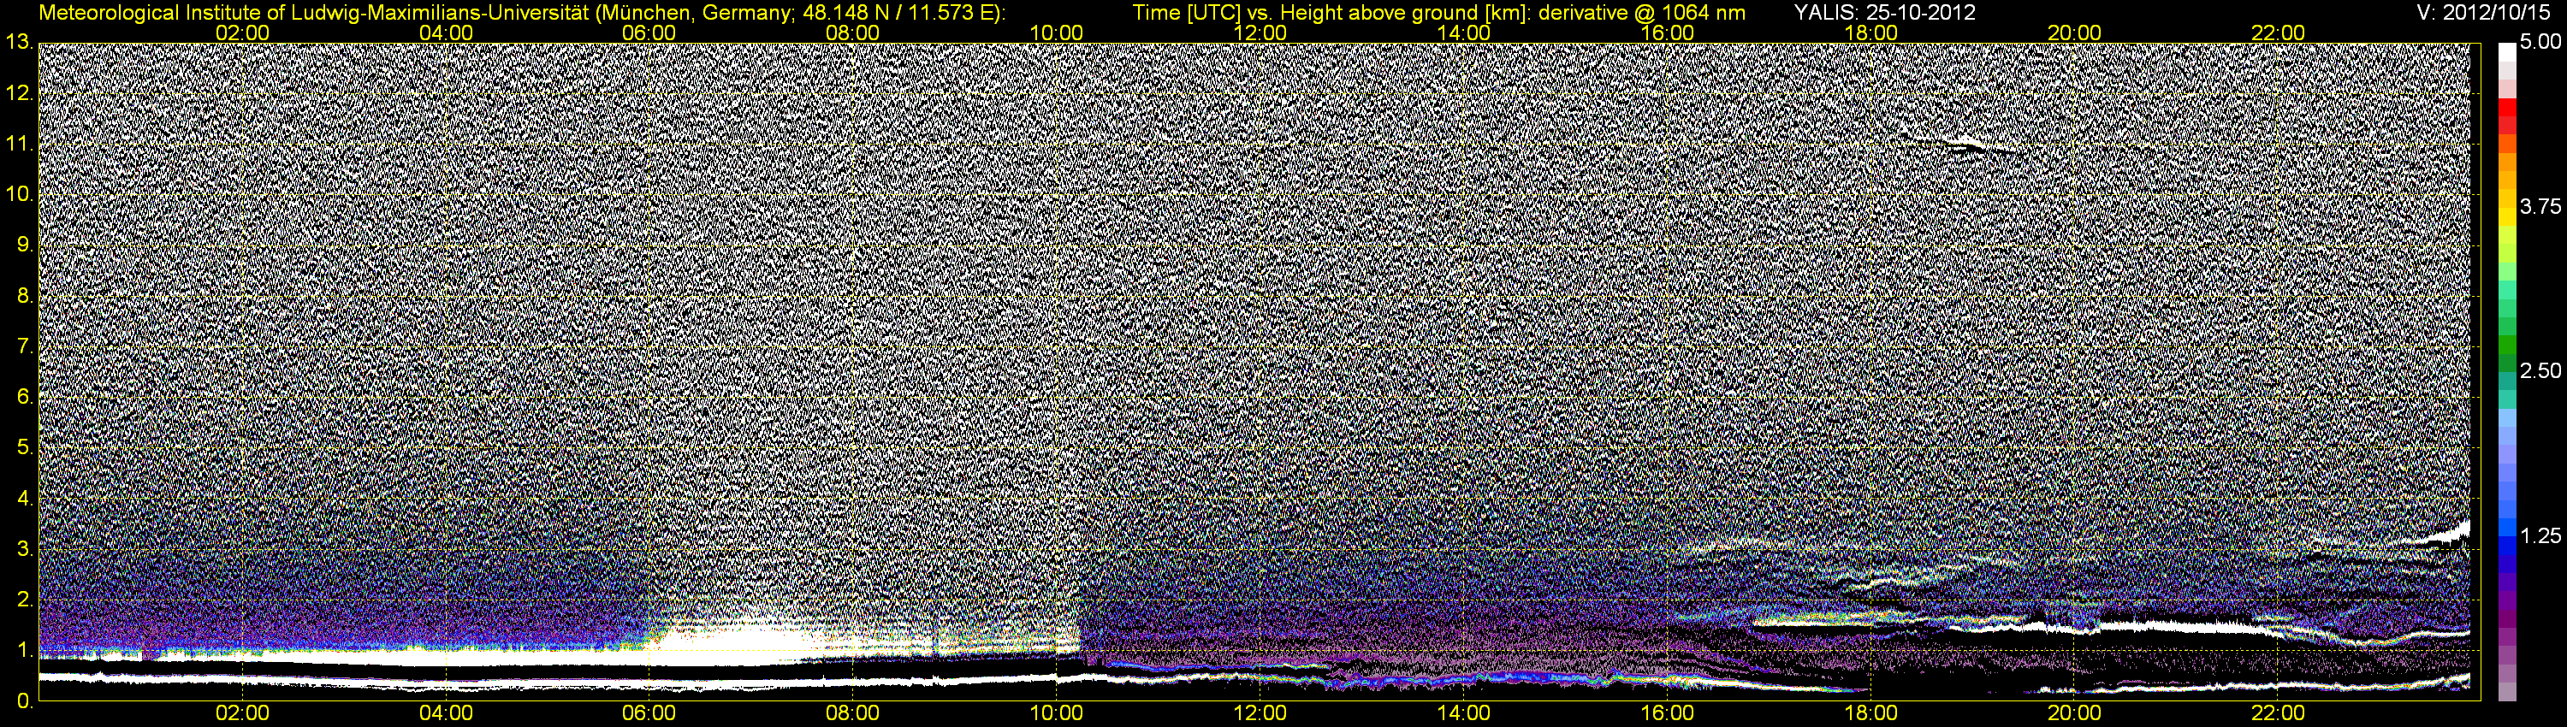Click the 8 km height axis label
Viewport: 2567px width, 727px height.
coord(24,296)
